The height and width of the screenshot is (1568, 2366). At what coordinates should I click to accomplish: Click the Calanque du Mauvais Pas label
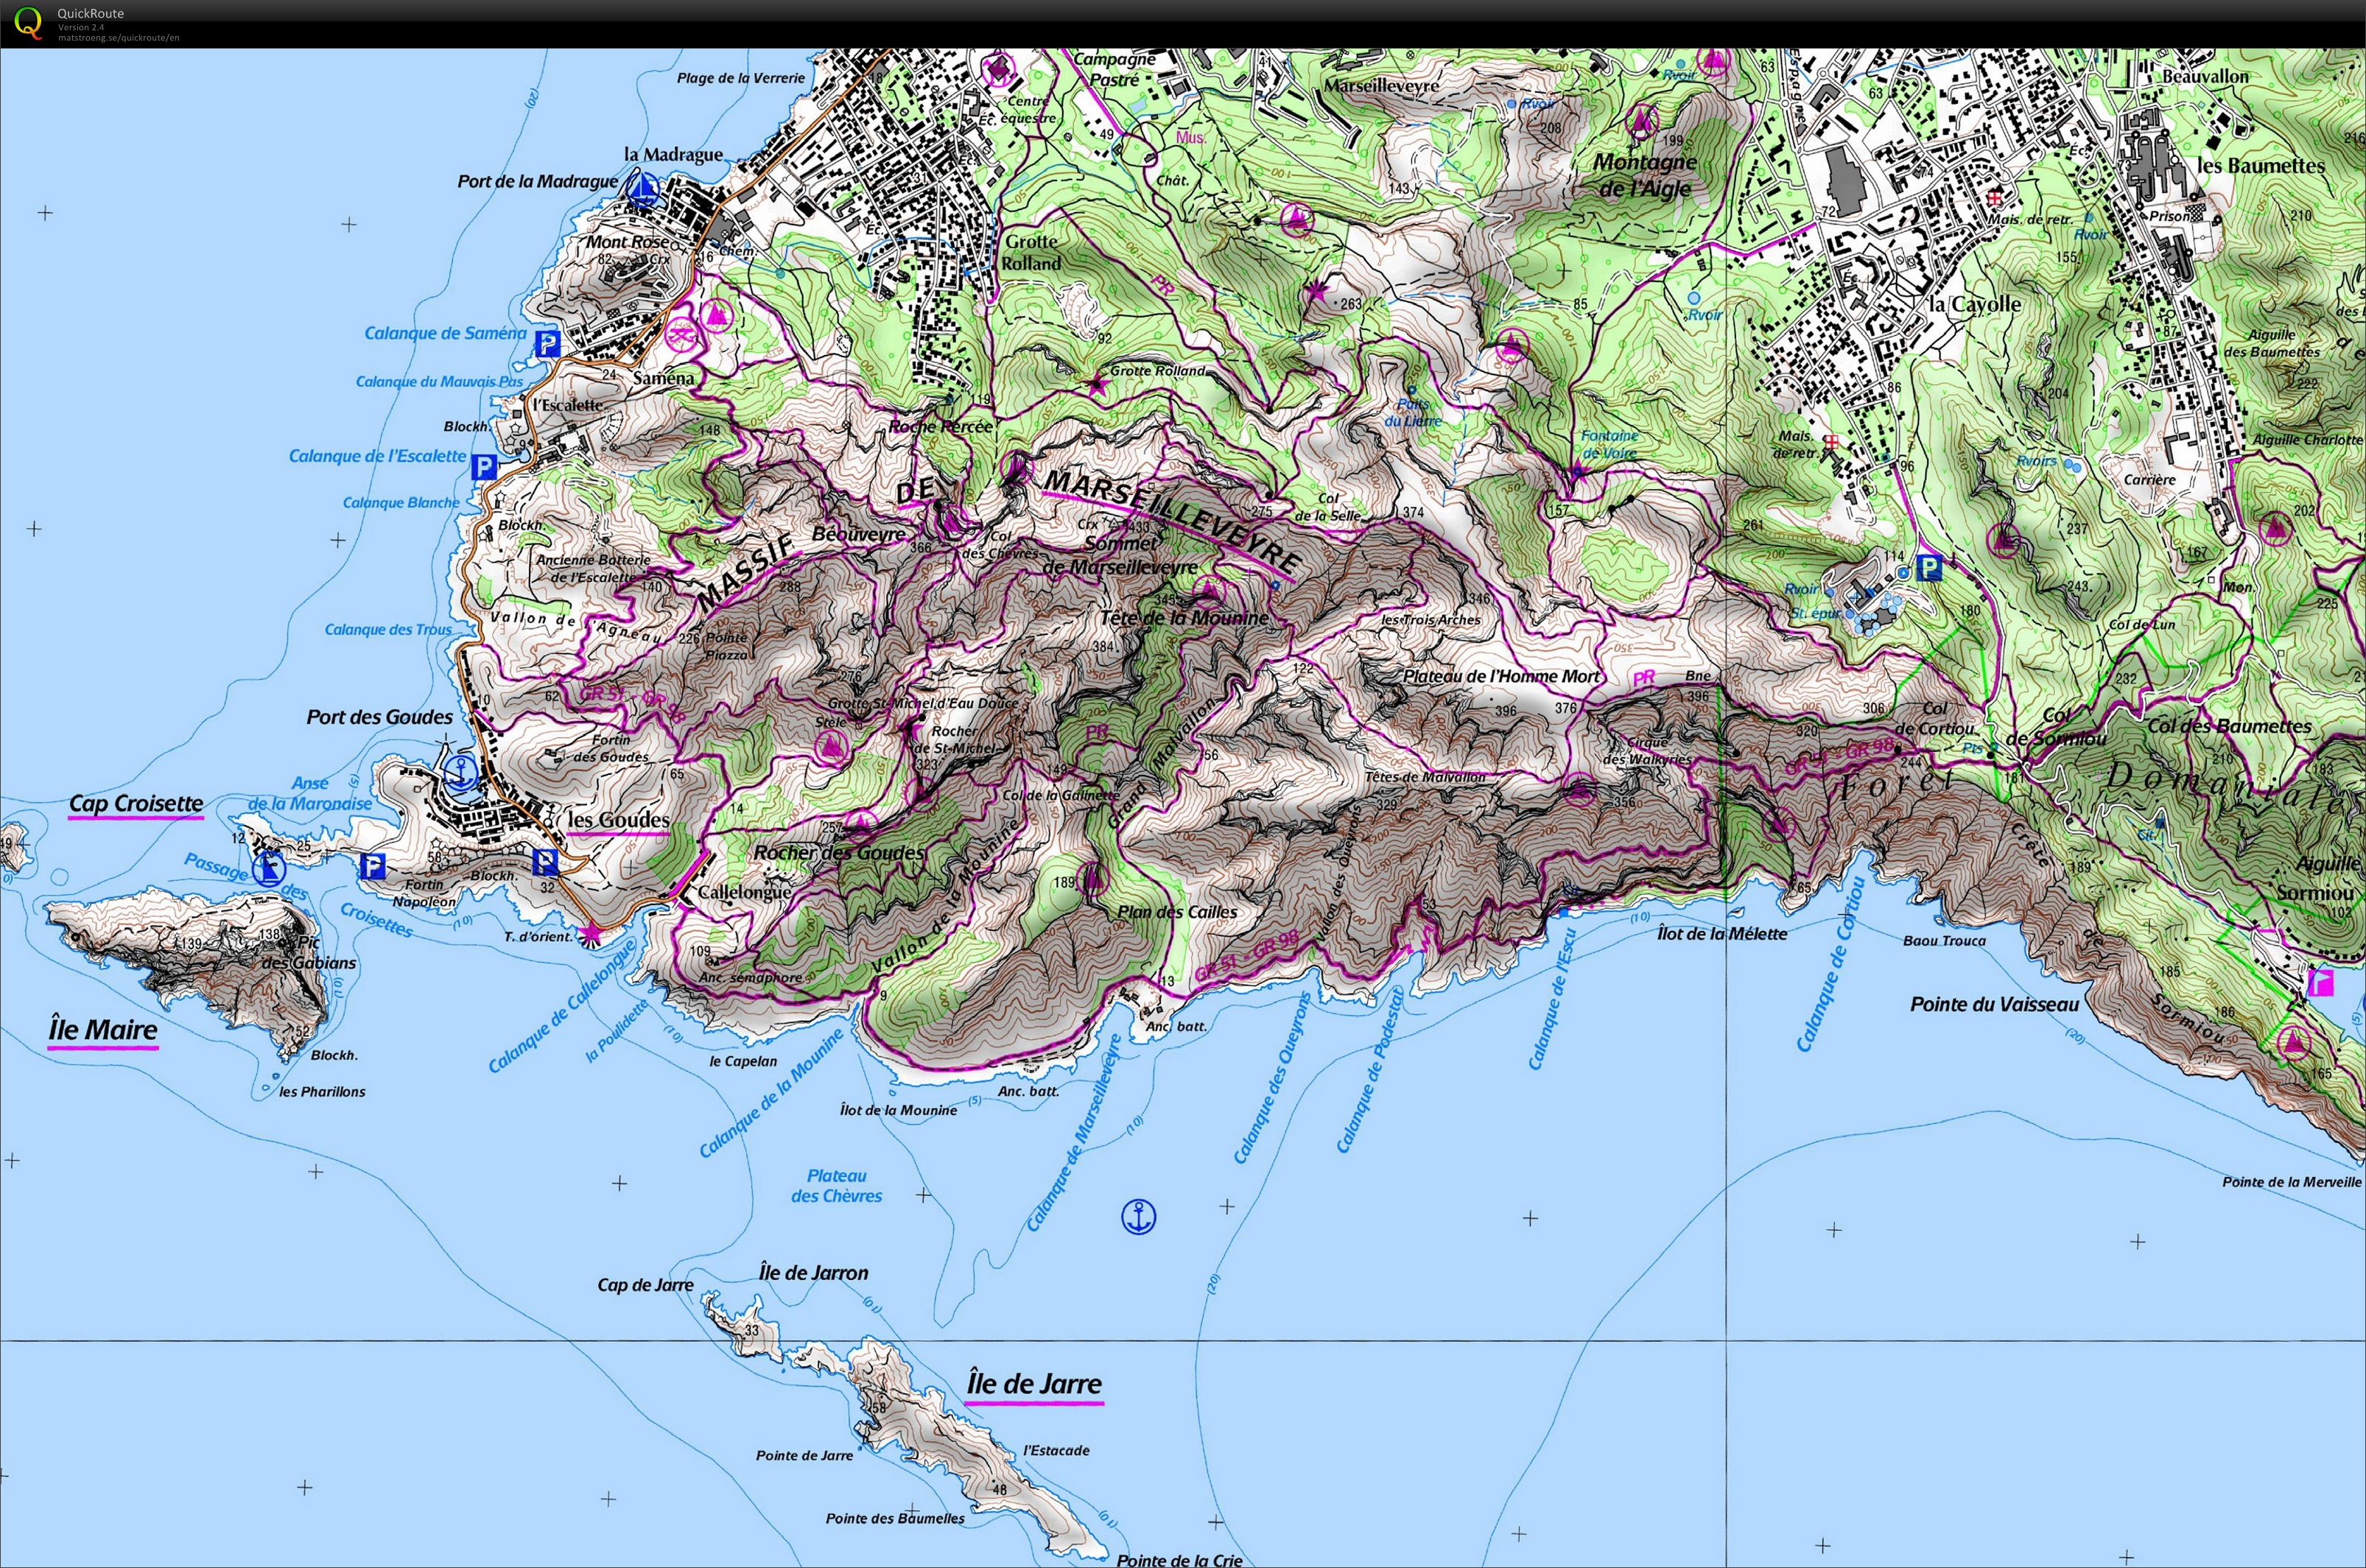click(x=439, y=381)
